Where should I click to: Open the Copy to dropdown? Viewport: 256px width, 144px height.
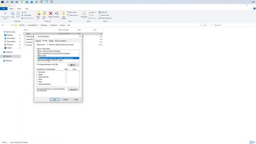[x=44, y=16]
